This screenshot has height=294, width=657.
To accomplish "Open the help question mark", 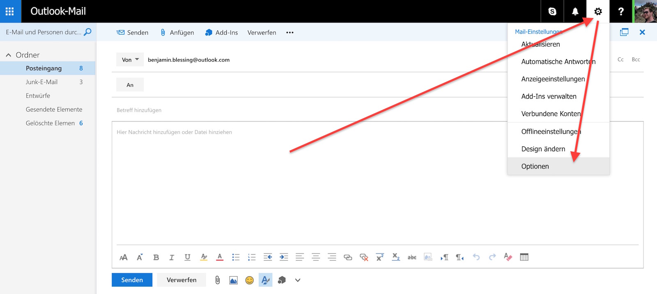I will 621,11.
